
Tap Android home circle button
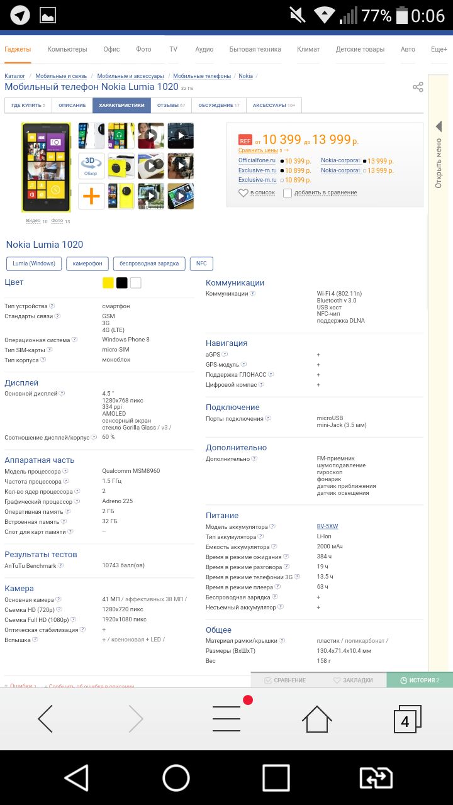pyautogui.click(x=176, y=778)
